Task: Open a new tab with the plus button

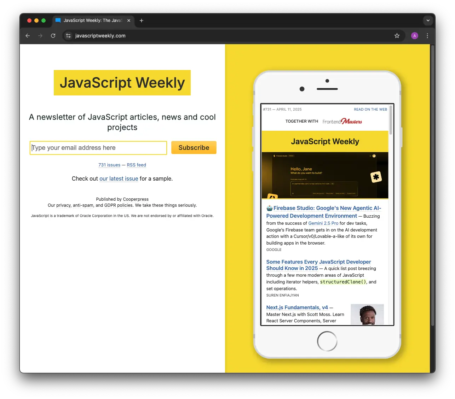Action: [x=142, y=20]
